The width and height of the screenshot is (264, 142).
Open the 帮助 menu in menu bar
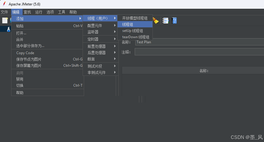coord(73,12)
